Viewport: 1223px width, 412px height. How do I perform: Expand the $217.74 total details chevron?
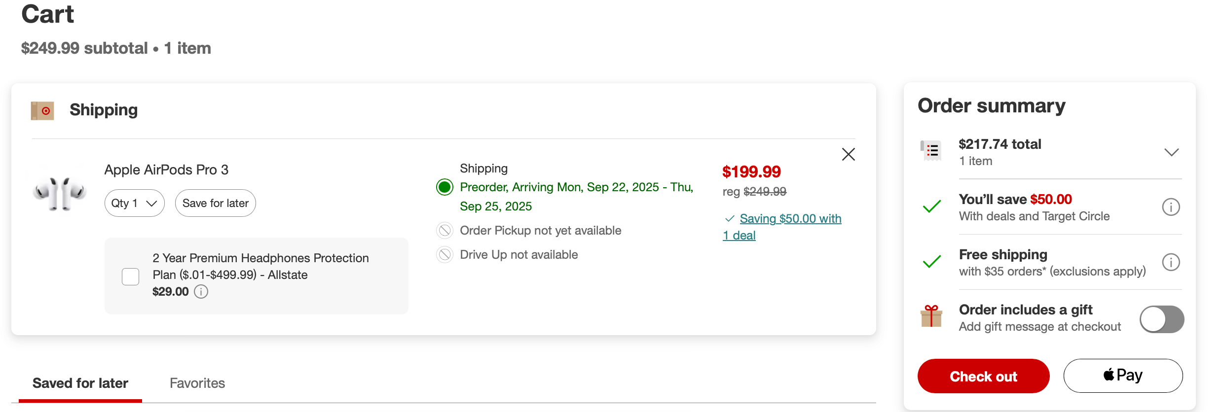1171,152
